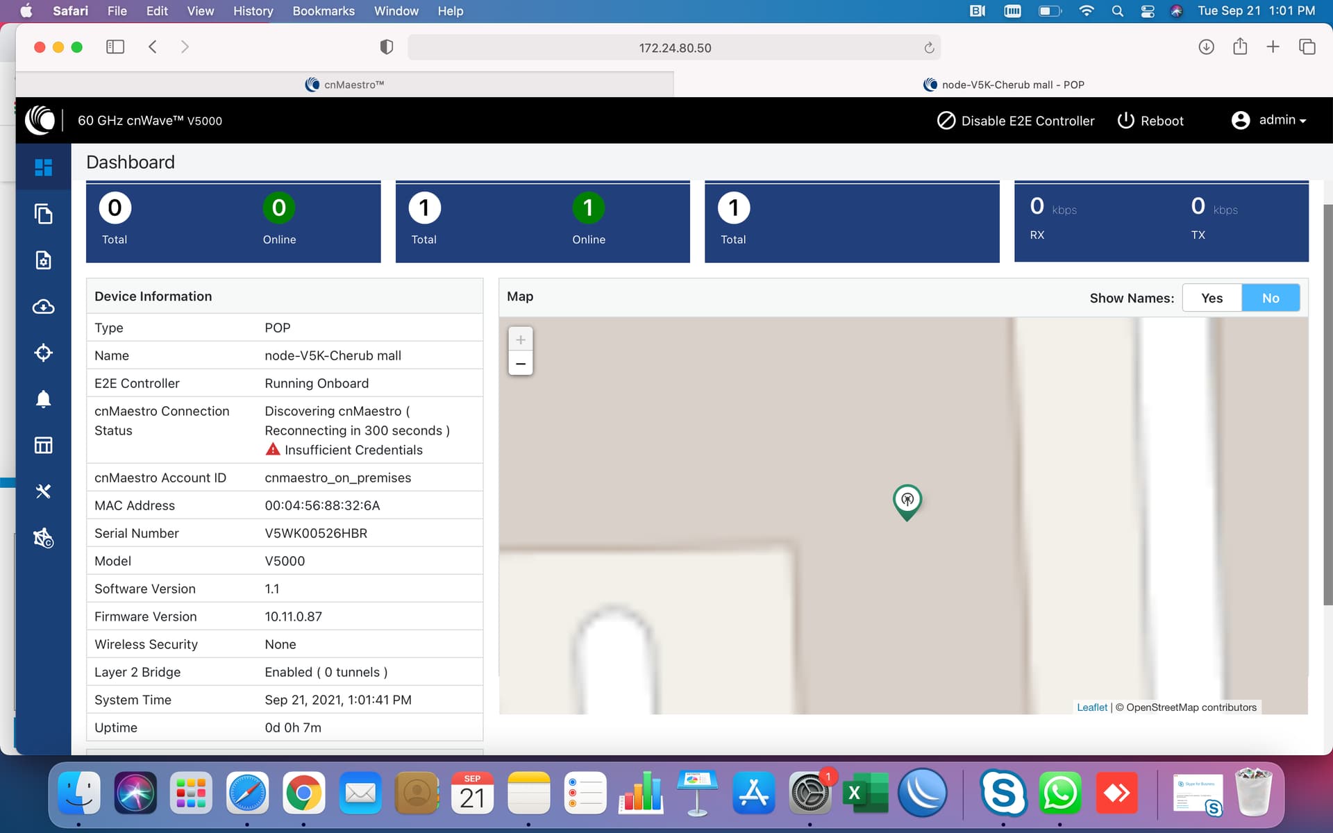This screenshot has width=1333, height=833.
Task: Show Safari tab overview
Action: tap(1307, 47)
